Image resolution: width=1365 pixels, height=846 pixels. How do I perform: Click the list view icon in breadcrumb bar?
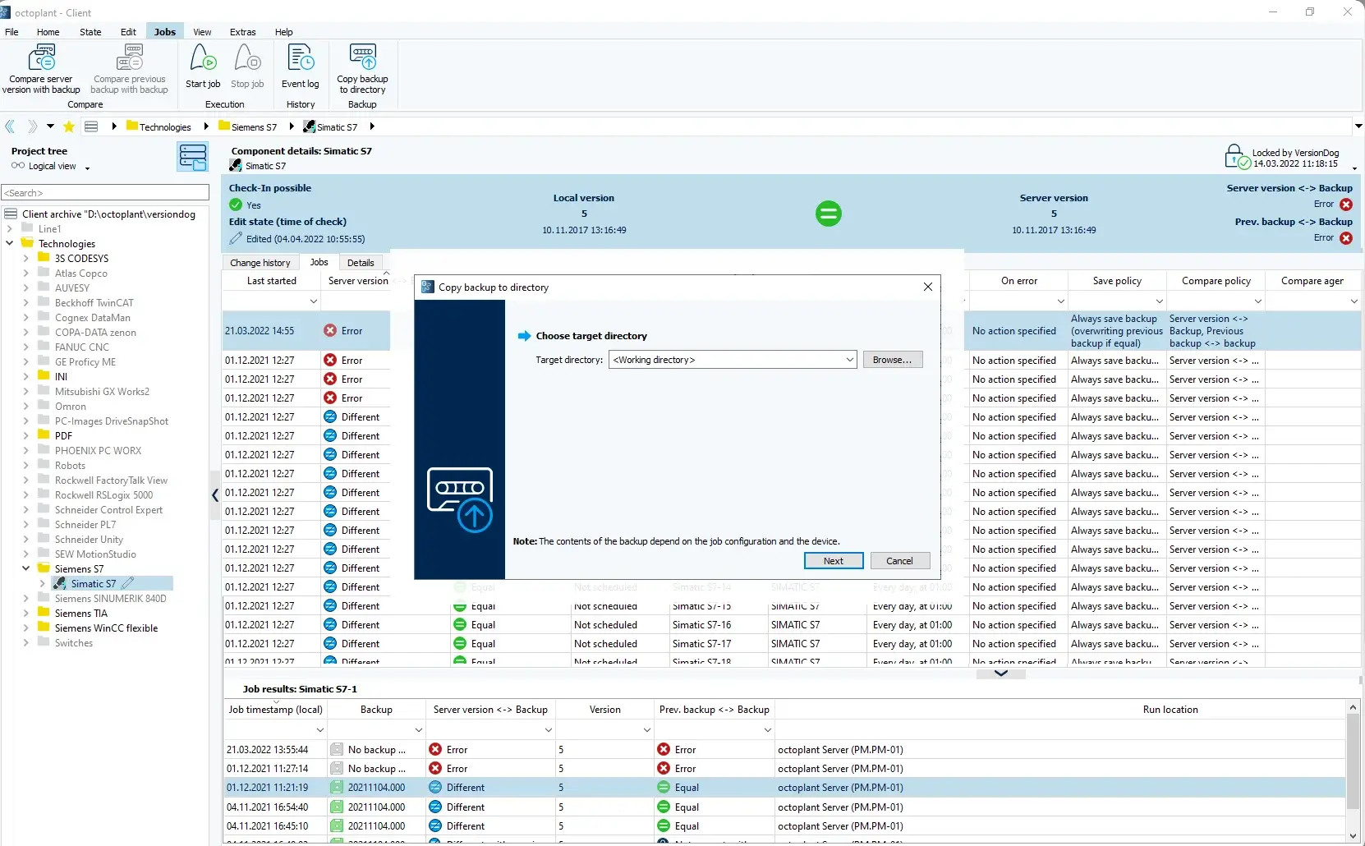coord(91,126)
